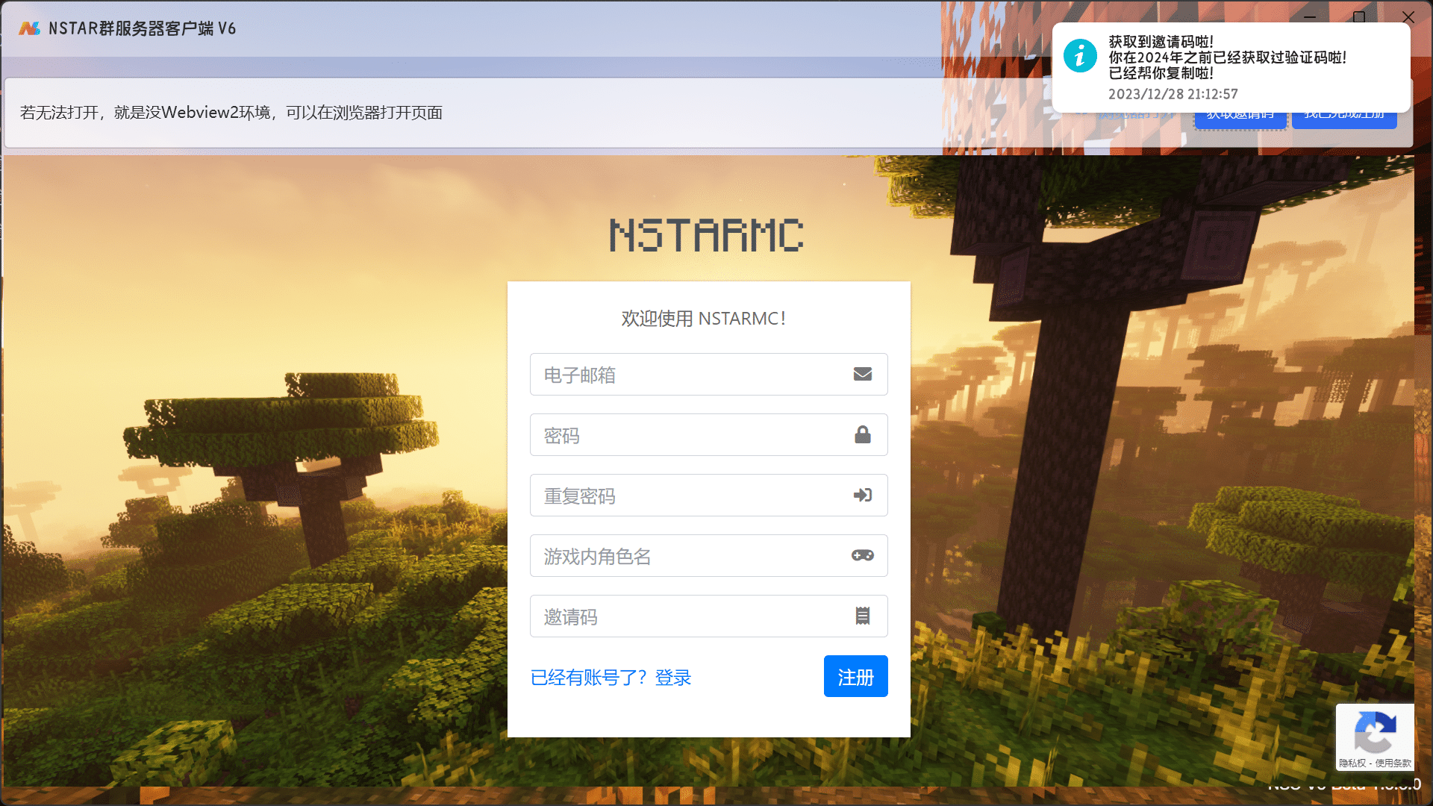The width and height of the screenshot is (1433, 806).
Task: Click the Webview2 hint text in top bar
Action: (x=231, y=113)
